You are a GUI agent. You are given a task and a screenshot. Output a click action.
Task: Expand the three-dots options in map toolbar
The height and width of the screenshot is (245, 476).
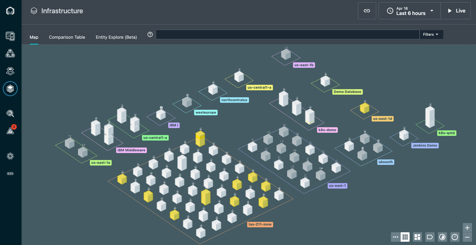tap(396, 237)
